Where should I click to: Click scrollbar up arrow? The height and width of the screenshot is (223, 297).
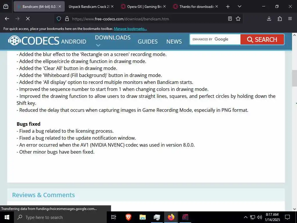click(x=295, y=35)
